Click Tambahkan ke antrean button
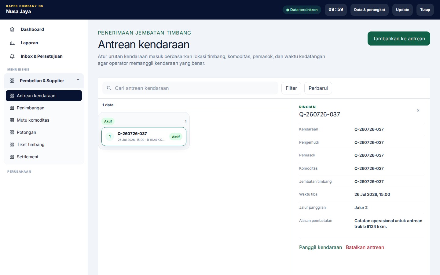This screenshot has width=440, height=275. coord(399,38)
